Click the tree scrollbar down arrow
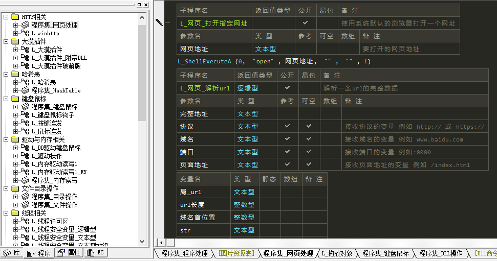497x261 pixels. pyautogui.click(x=142, y=242)
